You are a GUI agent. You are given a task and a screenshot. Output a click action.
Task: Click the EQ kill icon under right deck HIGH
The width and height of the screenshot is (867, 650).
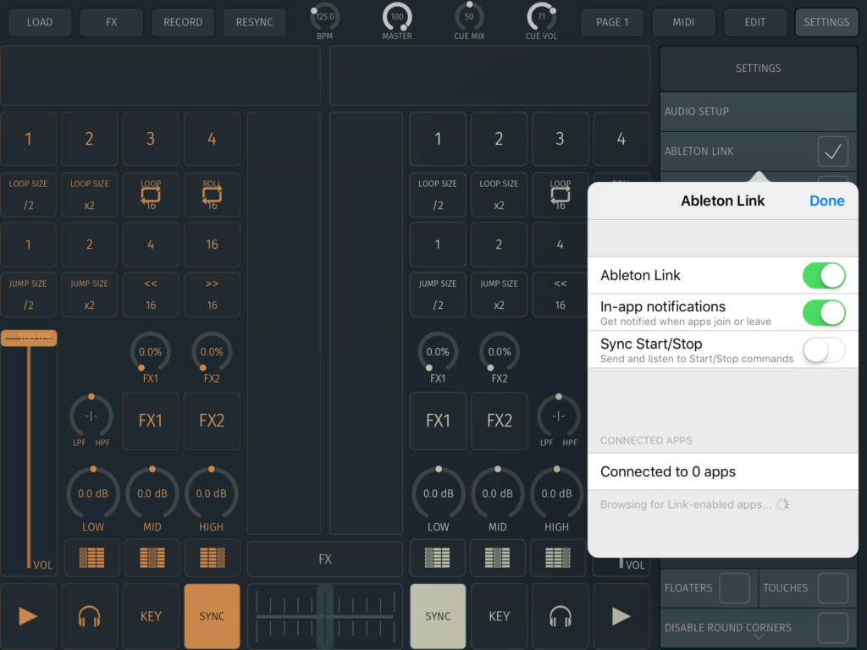[x=557, y=558]
